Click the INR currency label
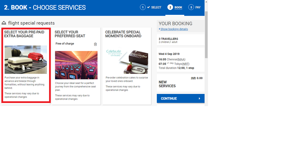 point(194,78)
